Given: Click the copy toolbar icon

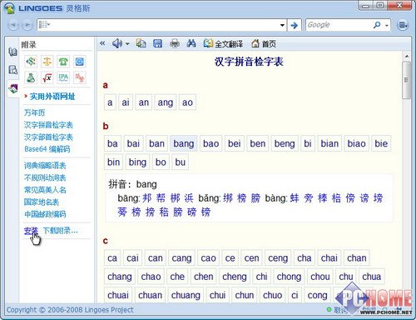Looking at the screenshot, I should 141,43.
